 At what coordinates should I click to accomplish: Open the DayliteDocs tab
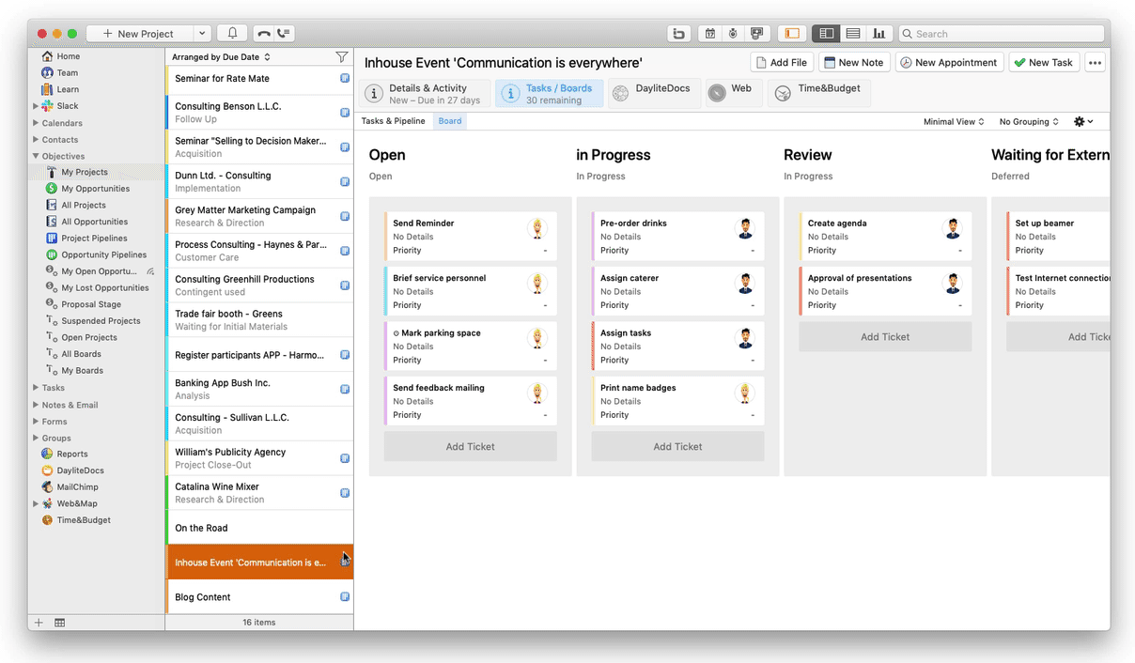click(x=654, y=94)
